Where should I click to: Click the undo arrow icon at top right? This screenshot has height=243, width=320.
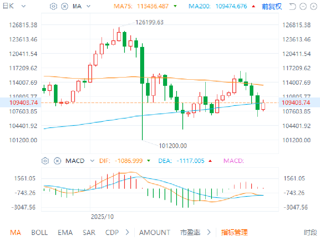(x=292, y=6)
